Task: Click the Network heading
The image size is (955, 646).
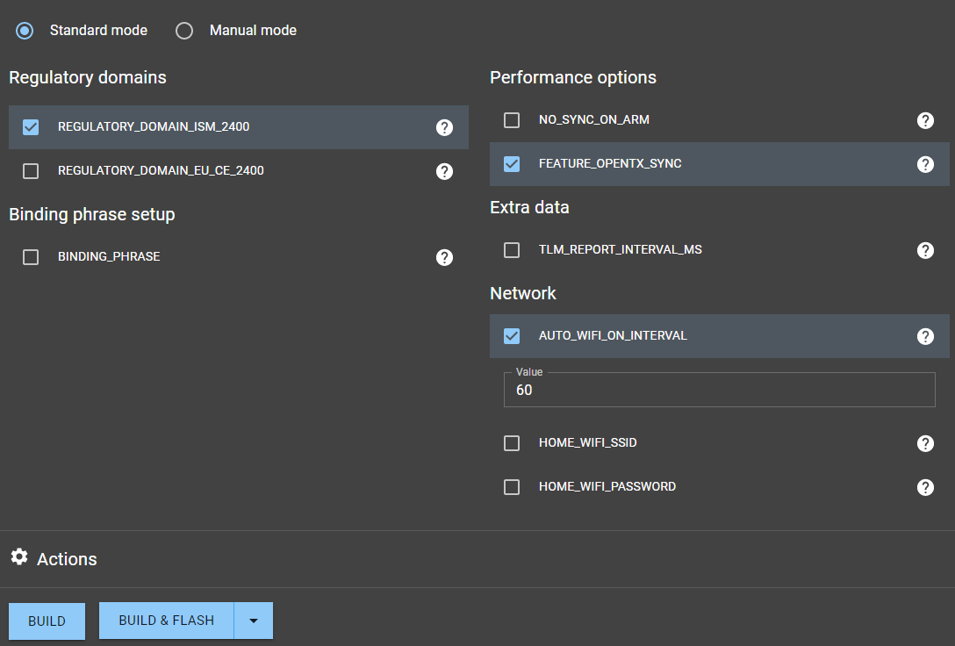Action: 523,293
